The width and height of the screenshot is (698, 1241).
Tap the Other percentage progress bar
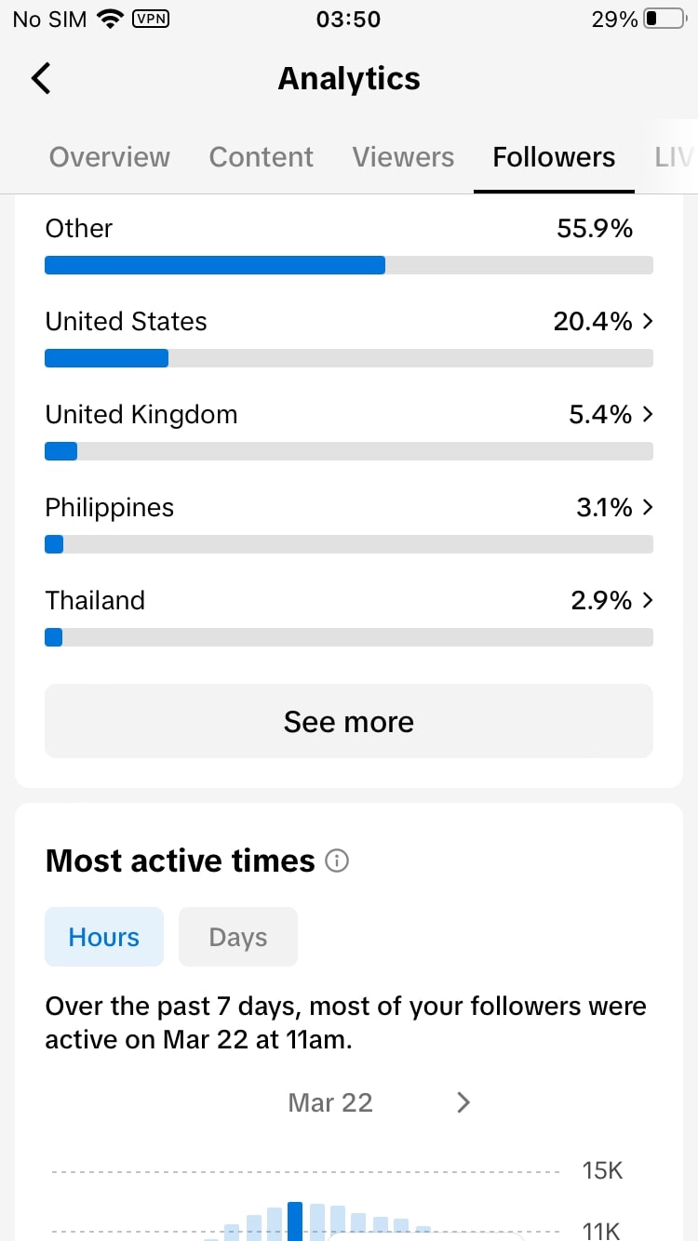349,265
